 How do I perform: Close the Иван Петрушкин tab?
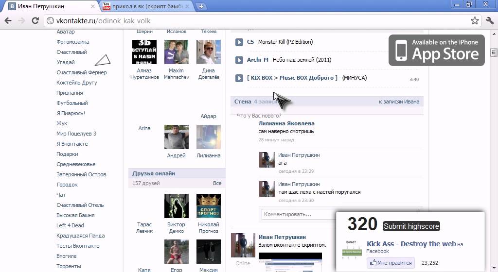click(93, 6)
